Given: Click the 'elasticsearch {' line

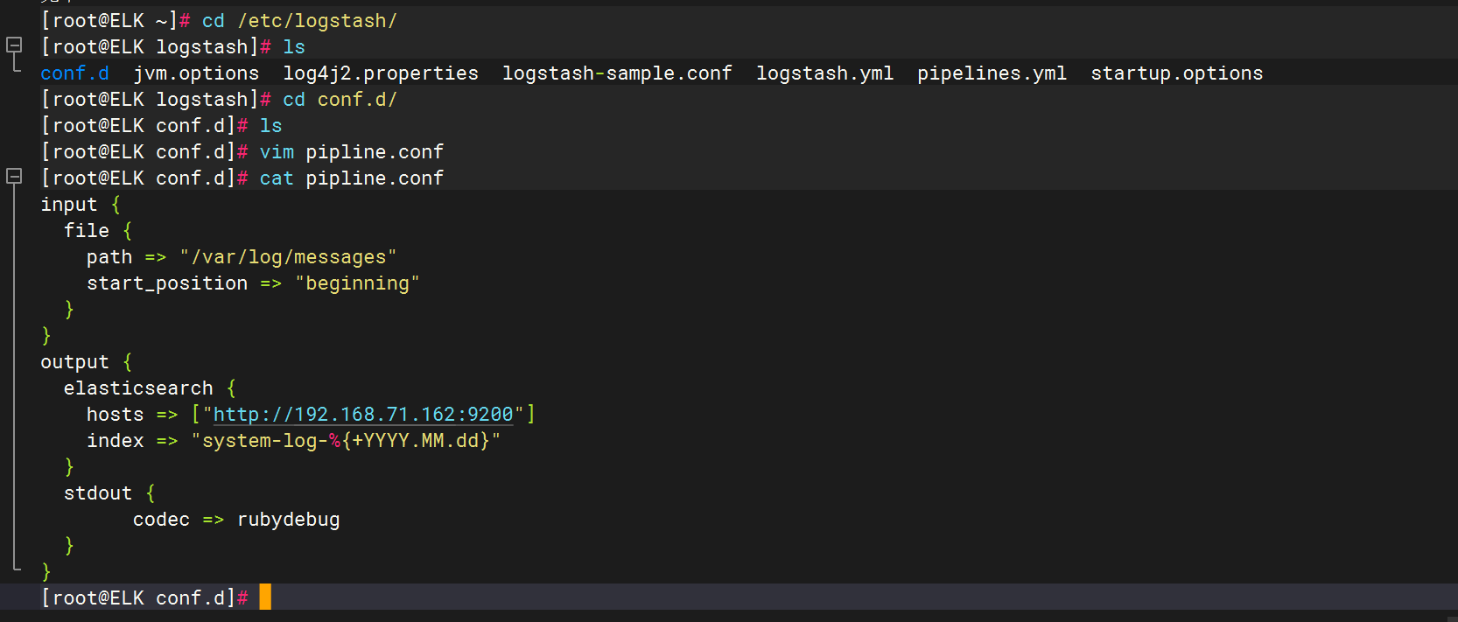Looking at the screenshot, I should tap(150, 388).
